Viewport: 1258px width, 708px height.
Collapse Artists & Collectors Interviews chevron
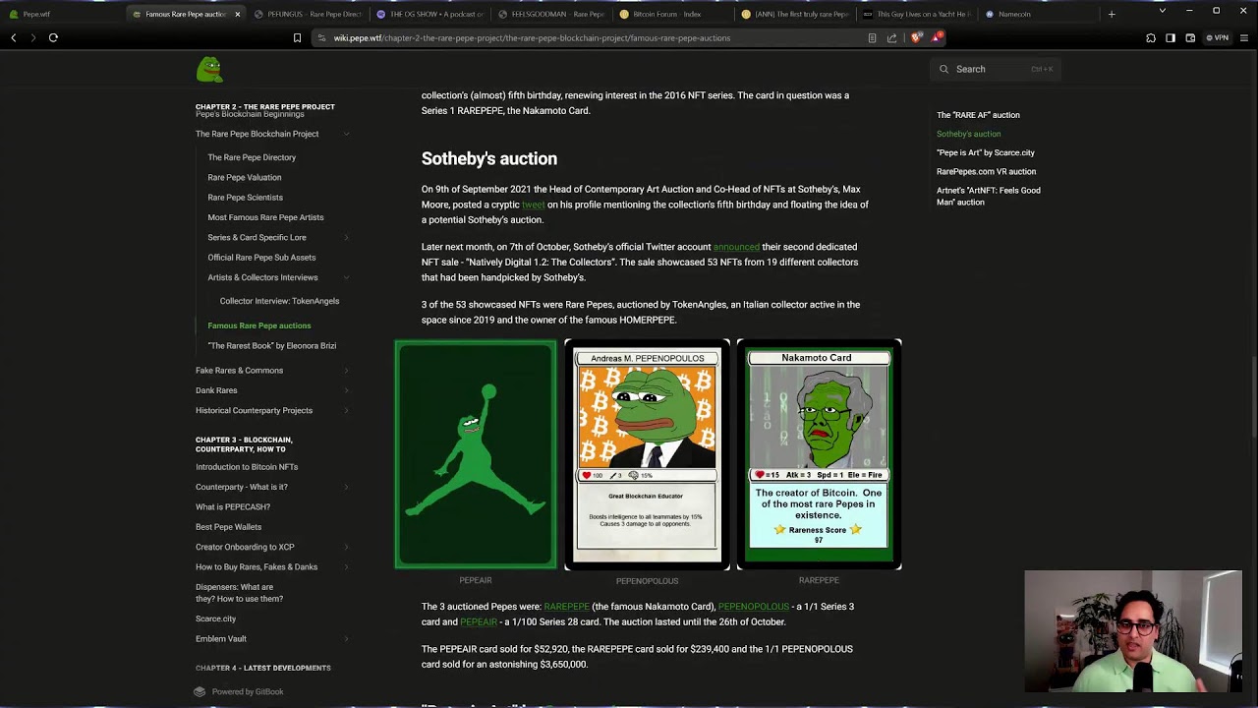pos(346,277)
